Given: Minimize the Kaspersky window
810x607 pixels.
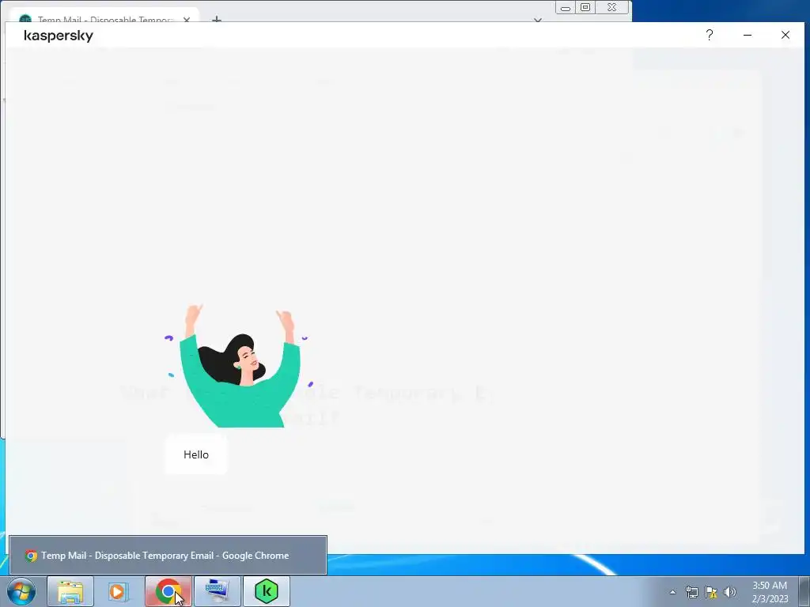Looking at the screenshot, I should tap(748, 35).
